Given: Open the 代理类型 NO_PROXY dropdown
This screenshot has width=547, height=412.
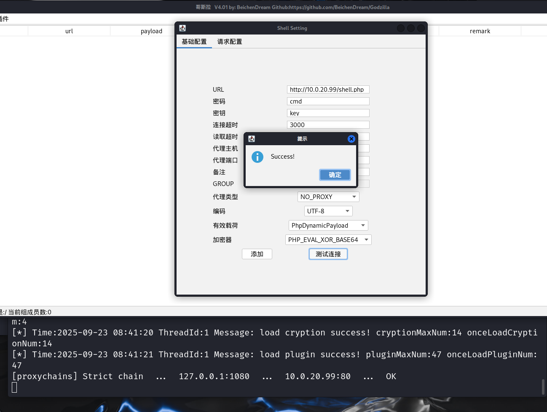Looking at the screenshot, I should click(328, 197).
